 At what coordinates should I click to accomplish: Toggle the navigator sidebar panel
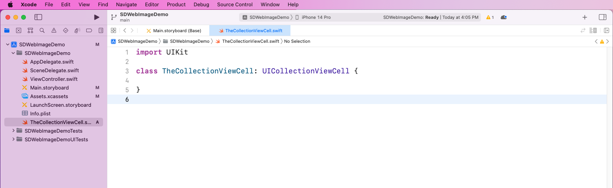[38, 17]
